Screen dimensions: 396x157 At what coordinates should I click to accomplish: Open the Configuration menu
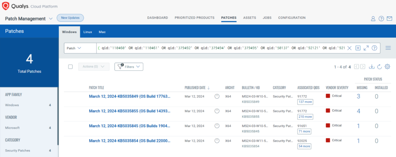(x=292, y=18)
